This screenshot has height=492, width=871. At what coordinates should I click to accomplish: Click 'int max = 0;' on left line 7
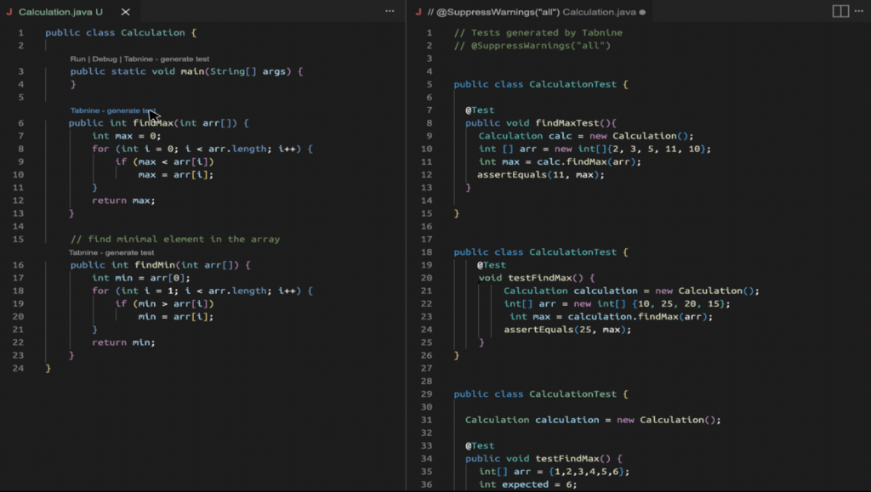(x=127, y=136)
